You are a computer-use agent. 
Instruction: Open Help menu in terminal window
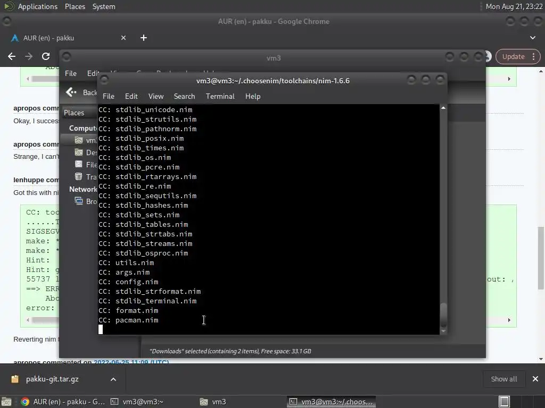coord(253,97)
